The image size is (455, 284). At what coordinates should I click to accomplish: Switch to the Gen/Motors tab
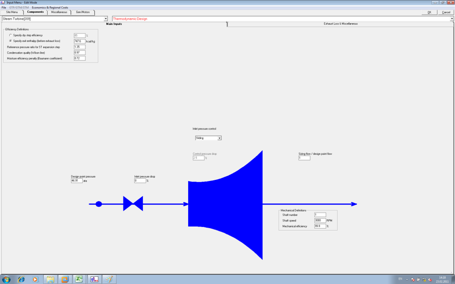83,12
